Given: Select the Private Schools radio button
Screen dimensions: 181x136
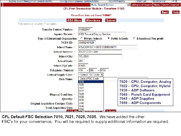Looking at the screenshot, I should click(x=82, y=38).
